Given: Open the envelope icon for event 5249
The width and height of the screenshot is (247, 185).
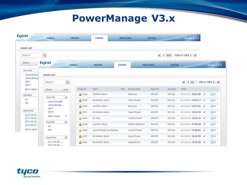Looking at the screenshot, I should 212,130.
